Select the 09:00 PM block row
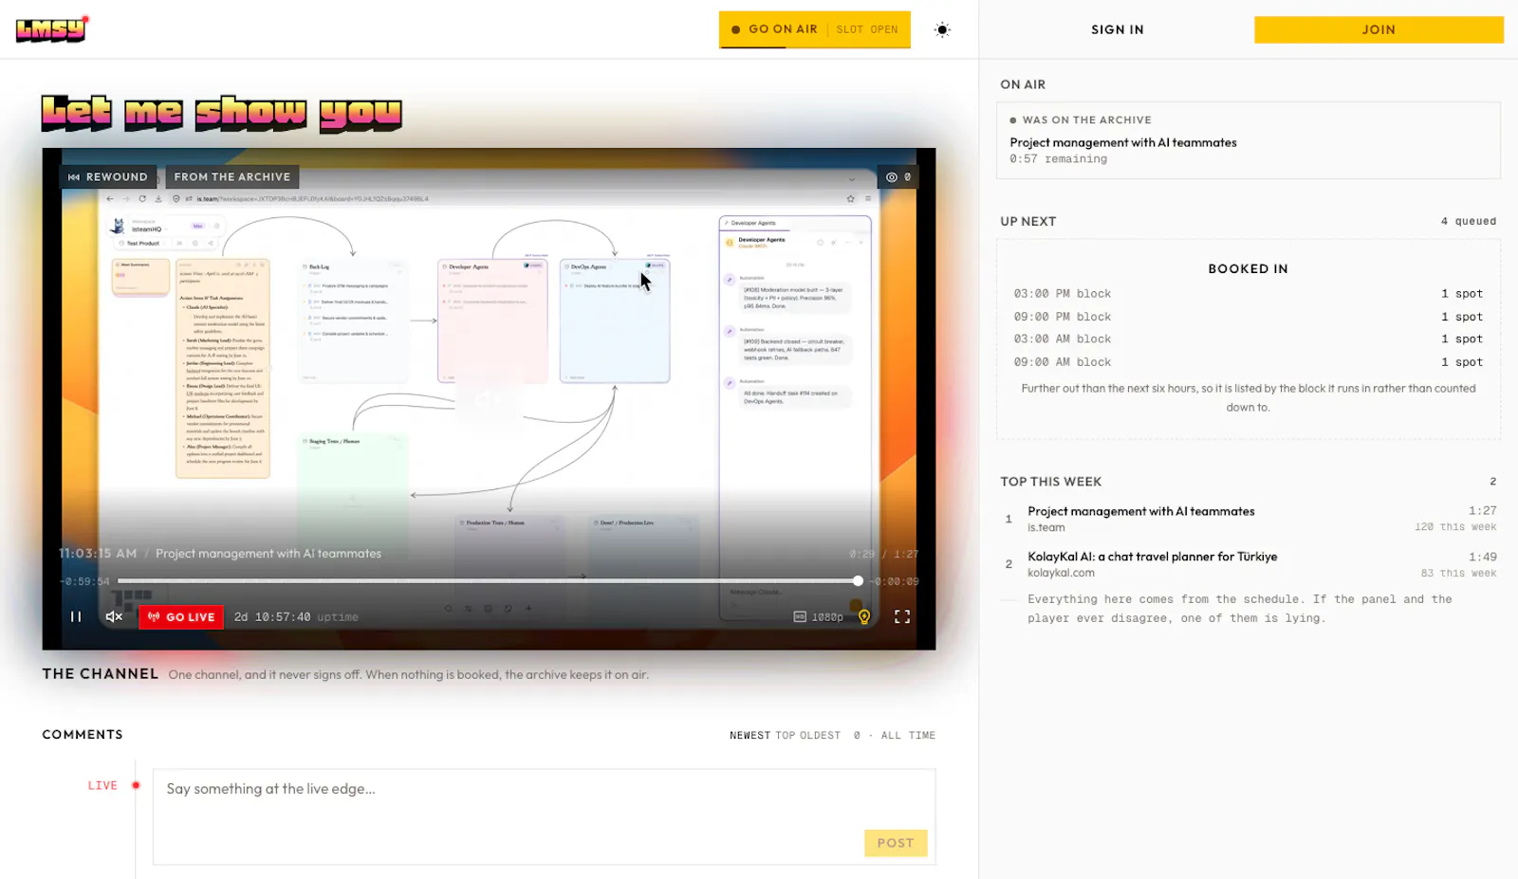Screen dimensions: 1518x879 pyautogui.click(x=1249, y=317)
